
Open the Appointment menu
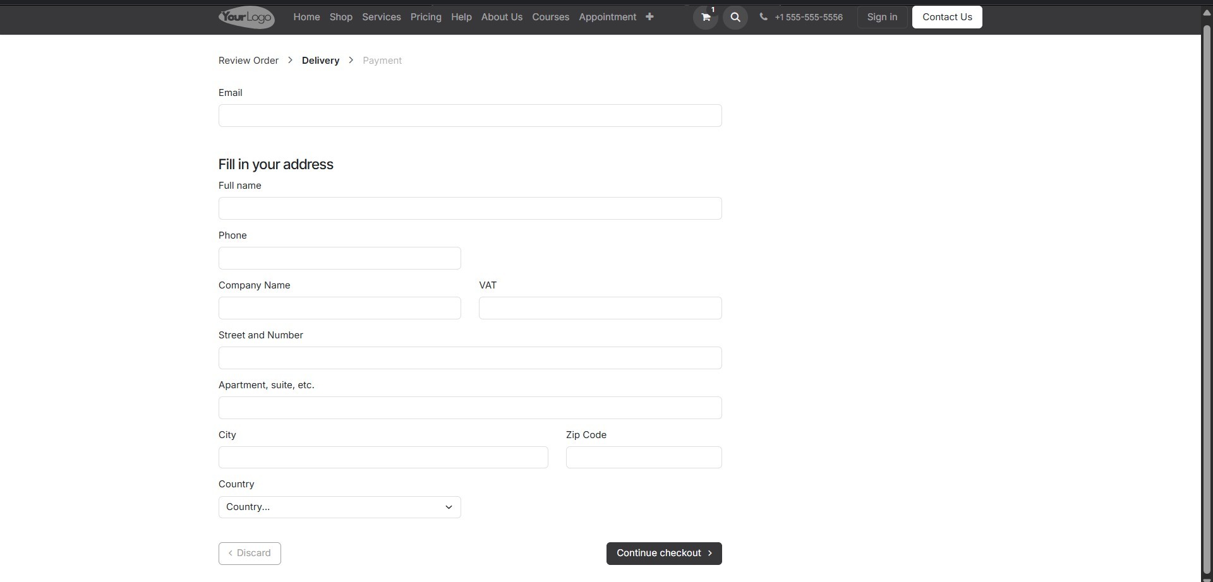pyautogui.click(x=606, y=17)
